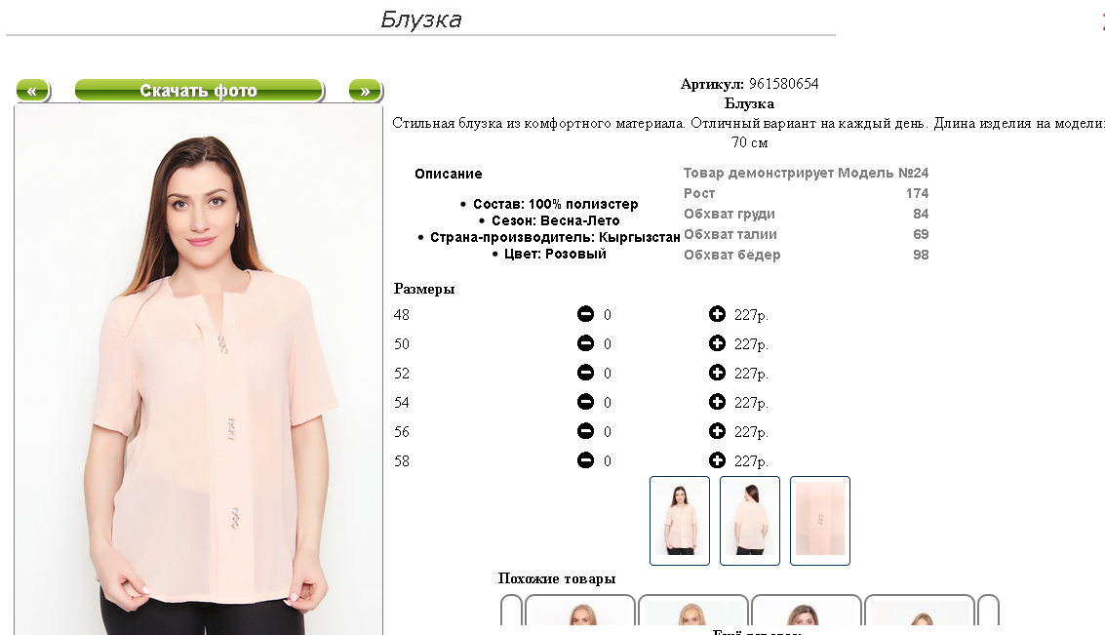Increase quantity for size 58
This screenshot has height=635, width=1105.
coord(717,460)
